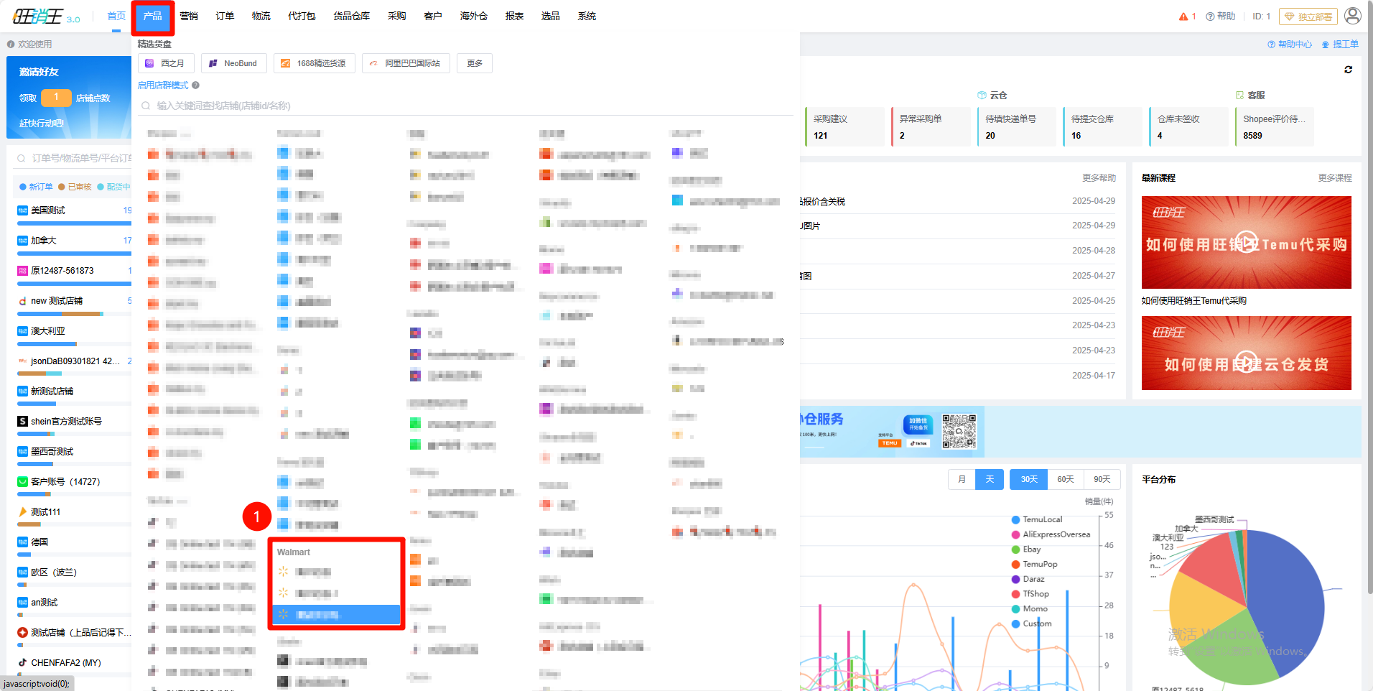The width and height of the screenshot is (1373, 691).
Task: Open the 货品仓库 navigation dropdown
Action: [x=351, y=16]
